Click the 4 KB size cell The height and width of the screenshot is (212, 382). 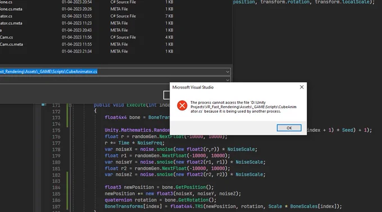(169, 37)
